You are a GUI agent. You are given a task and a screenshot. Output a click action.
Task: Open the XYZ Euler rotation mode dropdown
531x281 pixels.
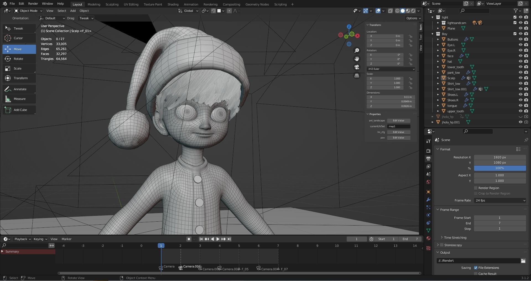(391, 69)
